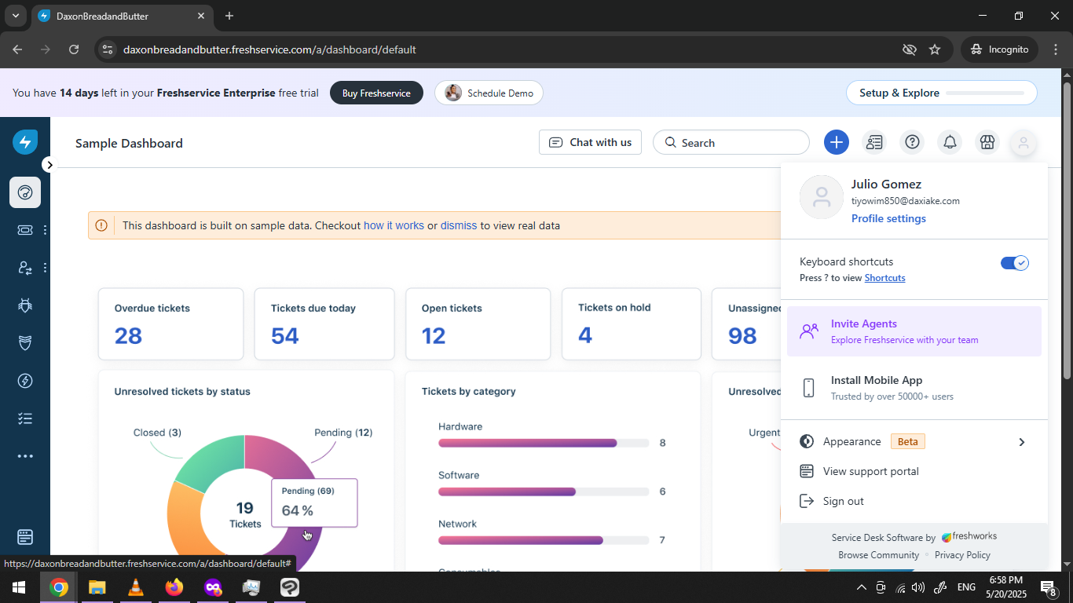Click the Setup & Explore progress bar
The image size is (1073, 603).
coord(985,93)
